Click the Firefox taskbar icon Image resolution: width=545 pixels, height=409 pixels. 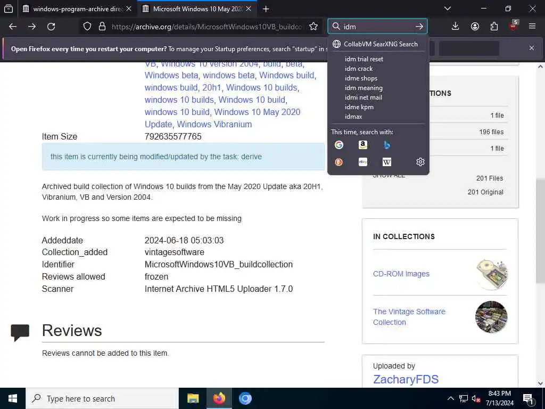pyautogui.click(x=219, y=398)
